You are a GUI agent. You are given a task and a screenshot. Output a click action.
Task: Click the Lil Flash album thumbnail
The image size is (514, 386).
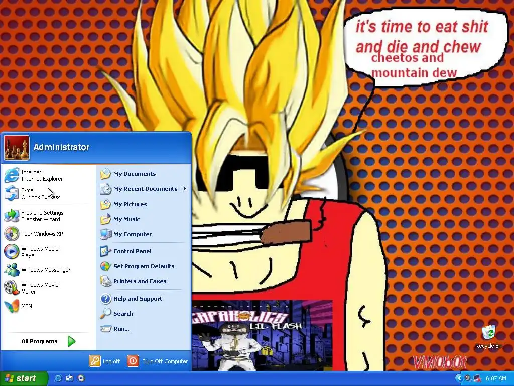tap(262, 335)
